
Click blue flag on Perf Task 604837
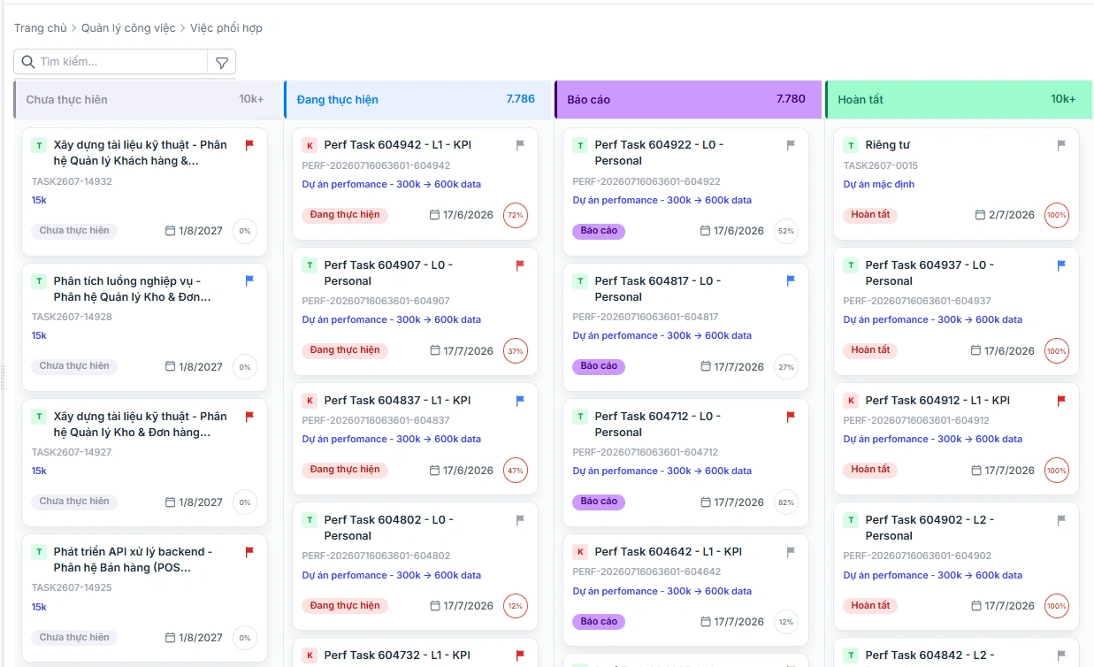point(520,400)
